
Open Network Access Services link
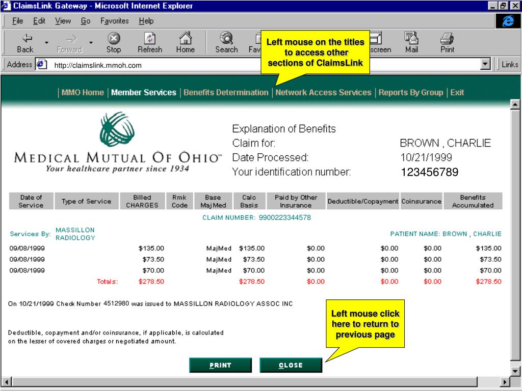point(323,93)
